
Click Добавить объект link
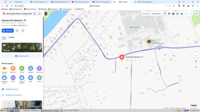point(12,89)
